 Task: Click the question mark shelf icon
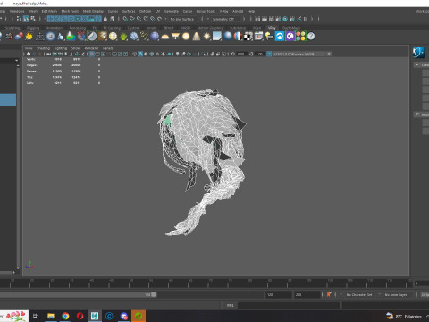311,37
